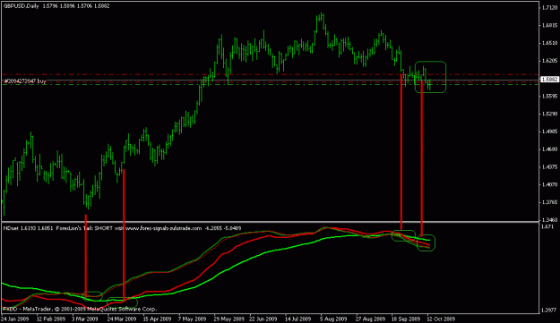Image resolution: width=560 pixels, height=323 pixels.
Task: Click the 1.4375 price scale value
Action: pyautogui.click(x=549, y=167)
